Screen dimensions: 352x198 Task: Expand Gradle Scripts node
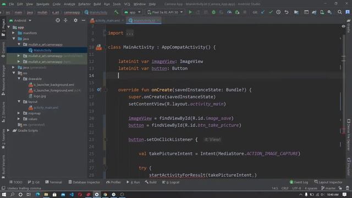(x=8, y=130)
